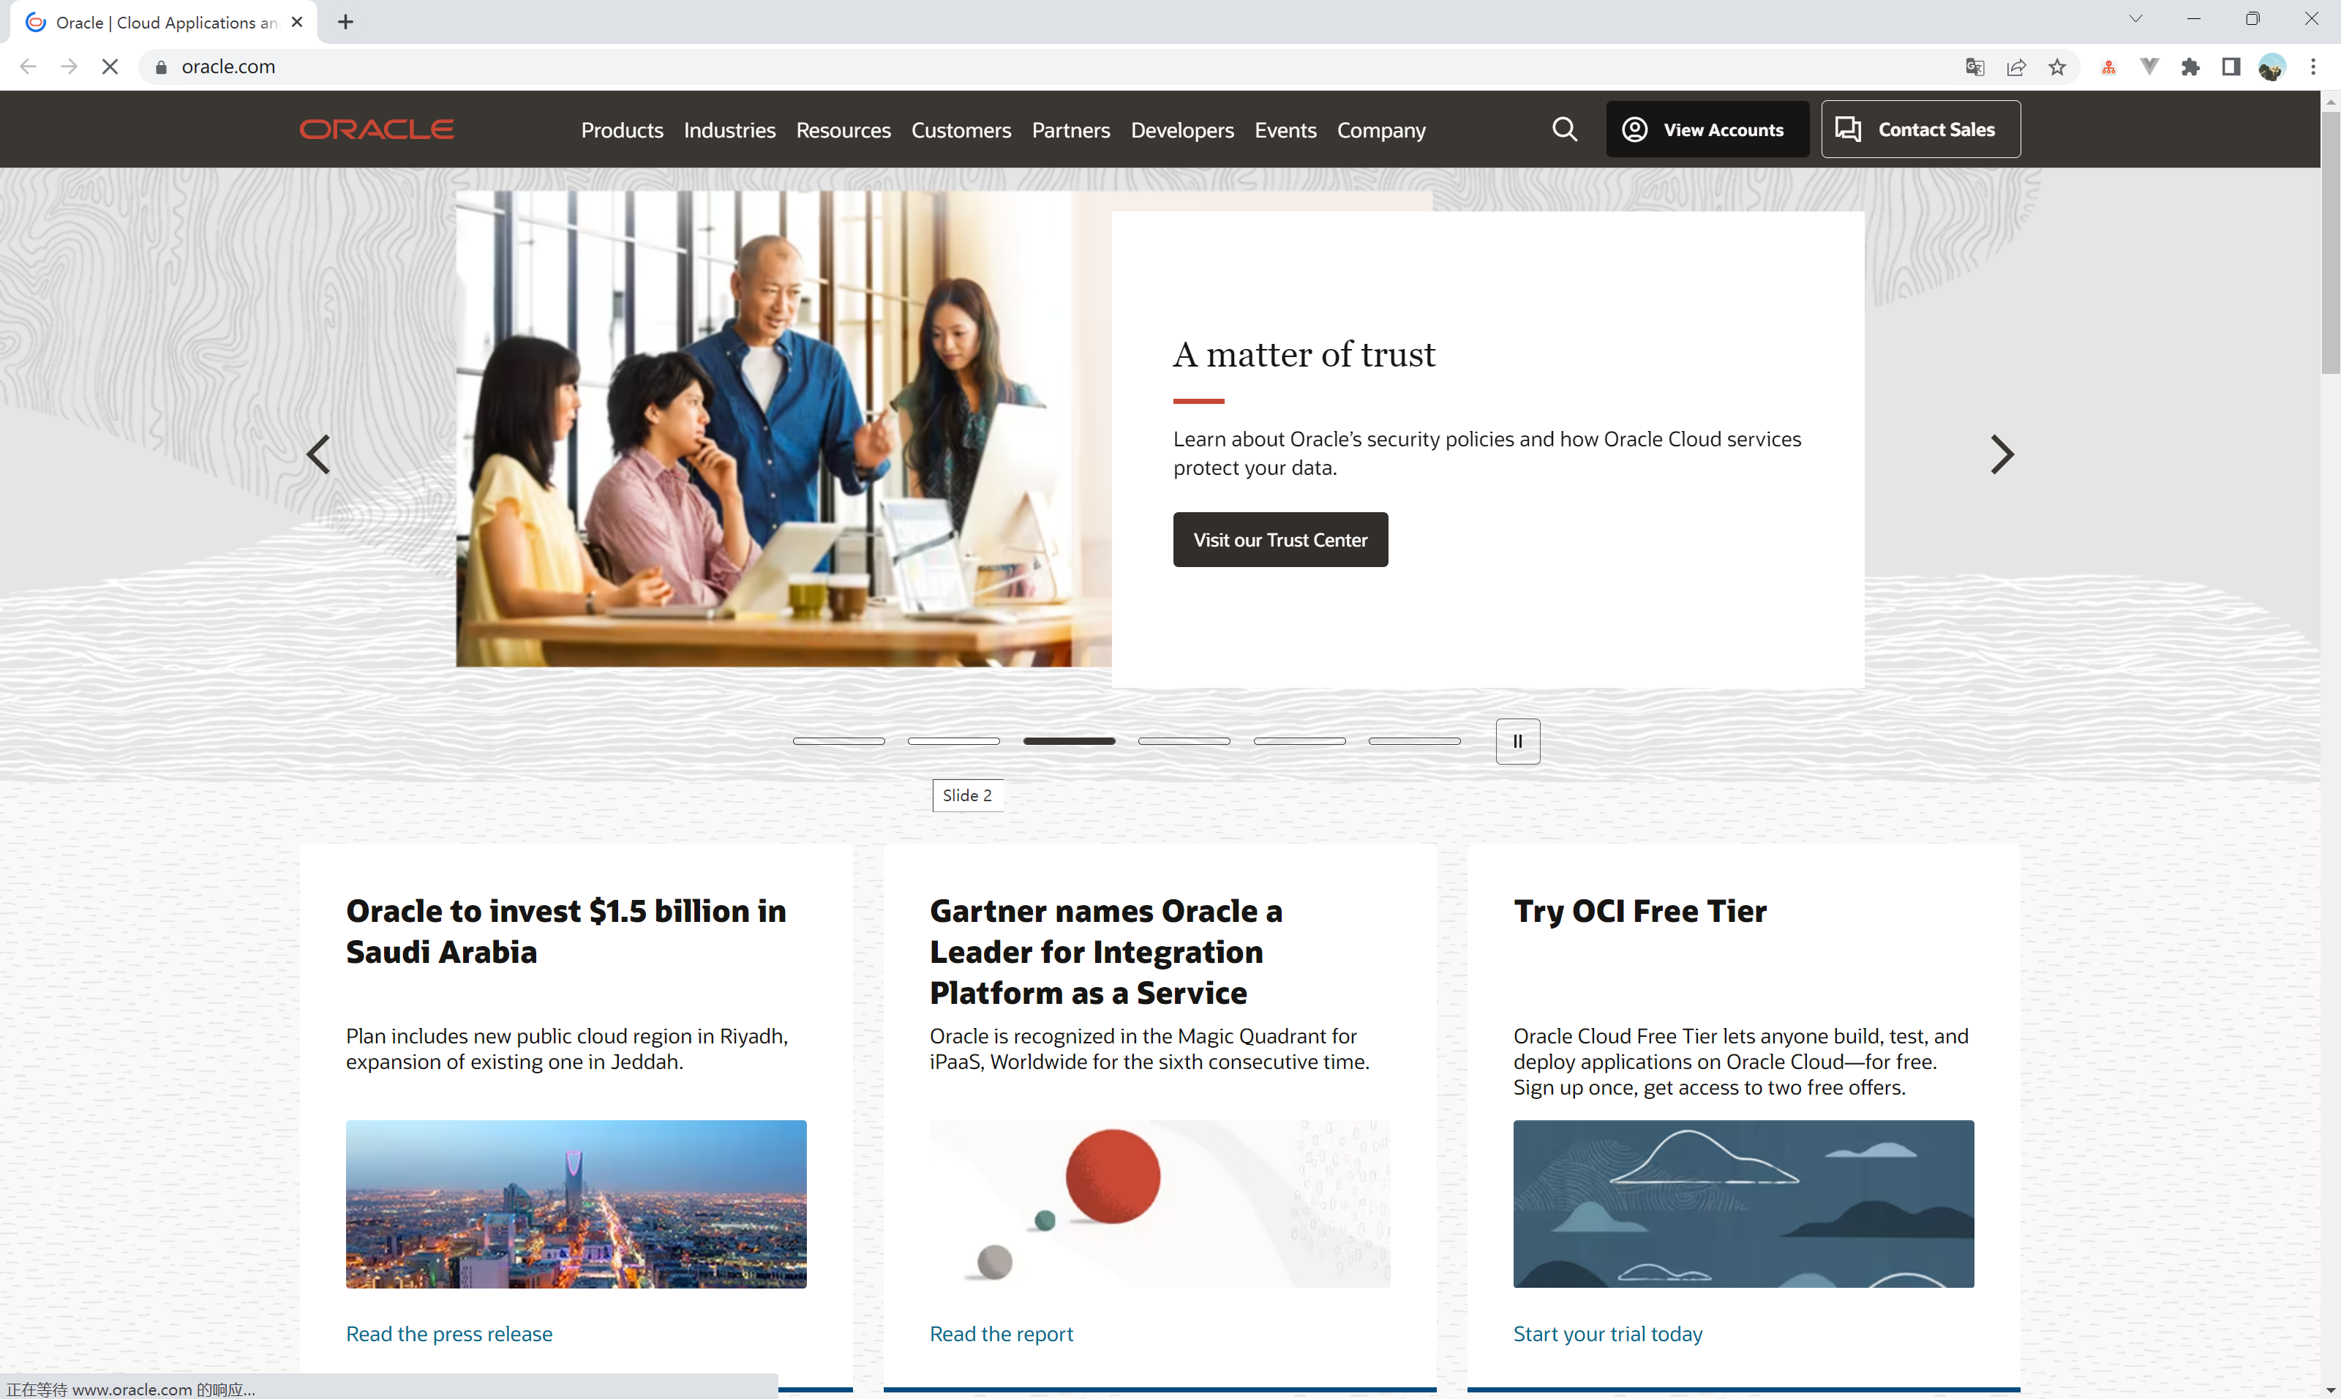Select the Oracle Cloud Applications tab
The width and height of the screenshot is (2341, 1399).
163,22
